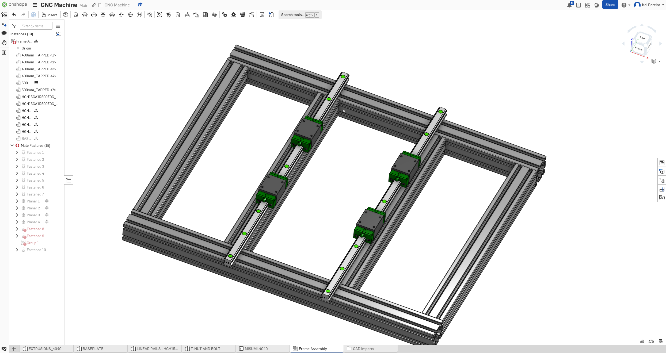The width and height of the screenshot is (666, 353).
Task: Select the Fastened mate tool
Action: coord(76,15)
